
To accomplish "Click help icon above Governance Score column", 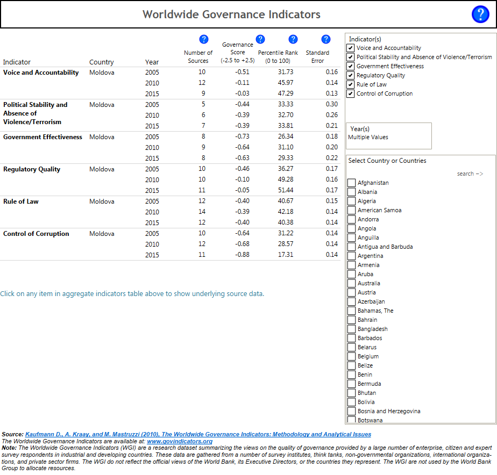I will tap(260, 39).
